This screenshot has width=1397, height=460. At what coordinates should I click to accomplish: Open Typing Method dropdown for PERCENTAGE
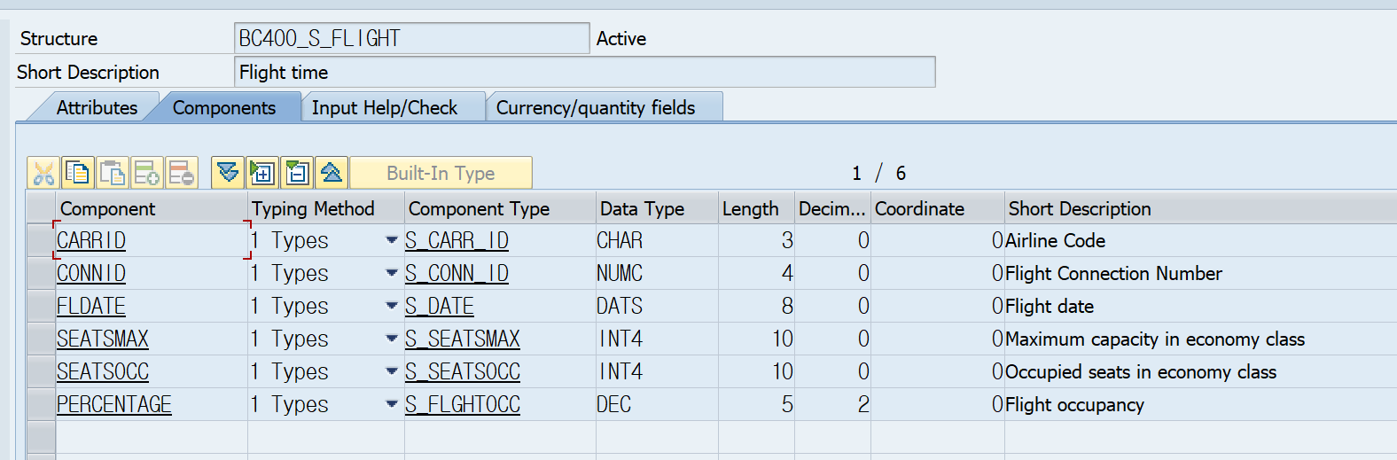click(x=392, y=404)
